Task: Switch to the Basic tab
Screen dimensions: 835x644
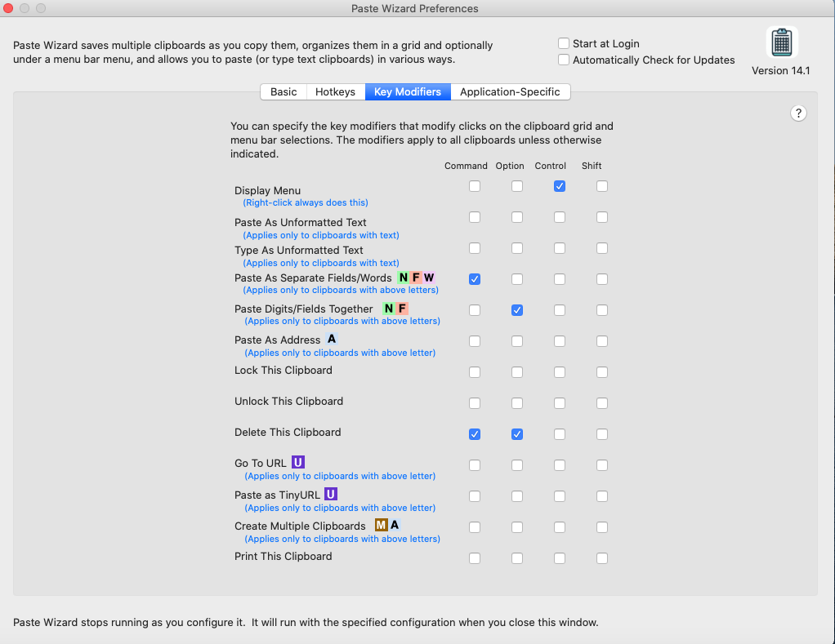Action: coord(284,91)
